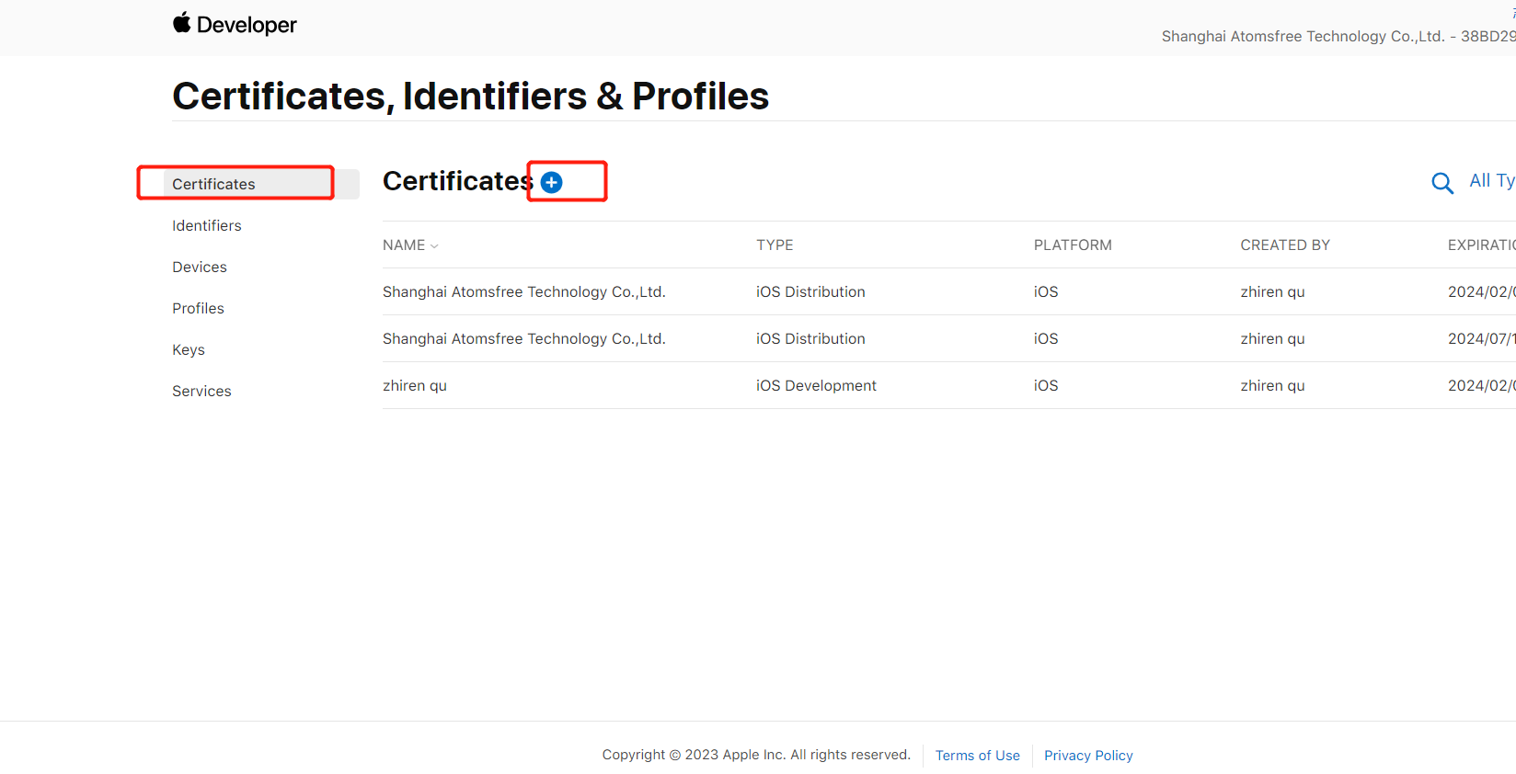Screen dimensions: 1516x774
Task: Click the CREATED BY column header
Action: 1285,245
